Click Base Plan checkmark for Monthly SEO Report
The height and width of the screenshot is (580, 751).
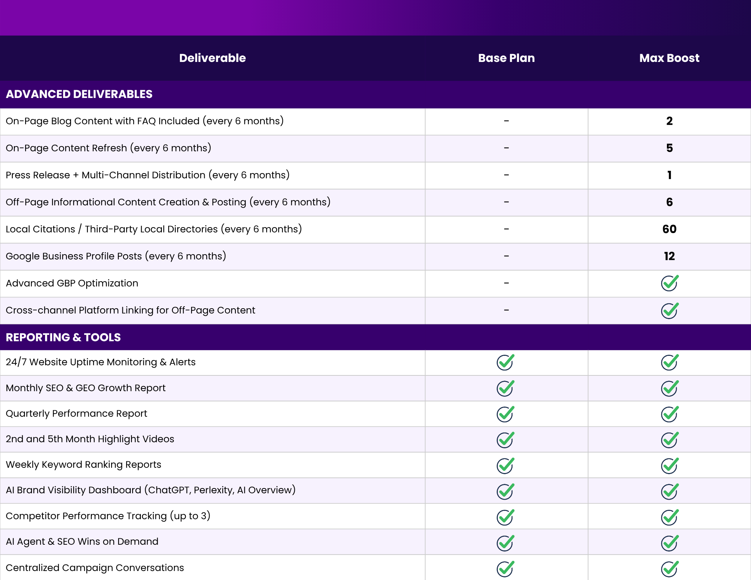505,388
